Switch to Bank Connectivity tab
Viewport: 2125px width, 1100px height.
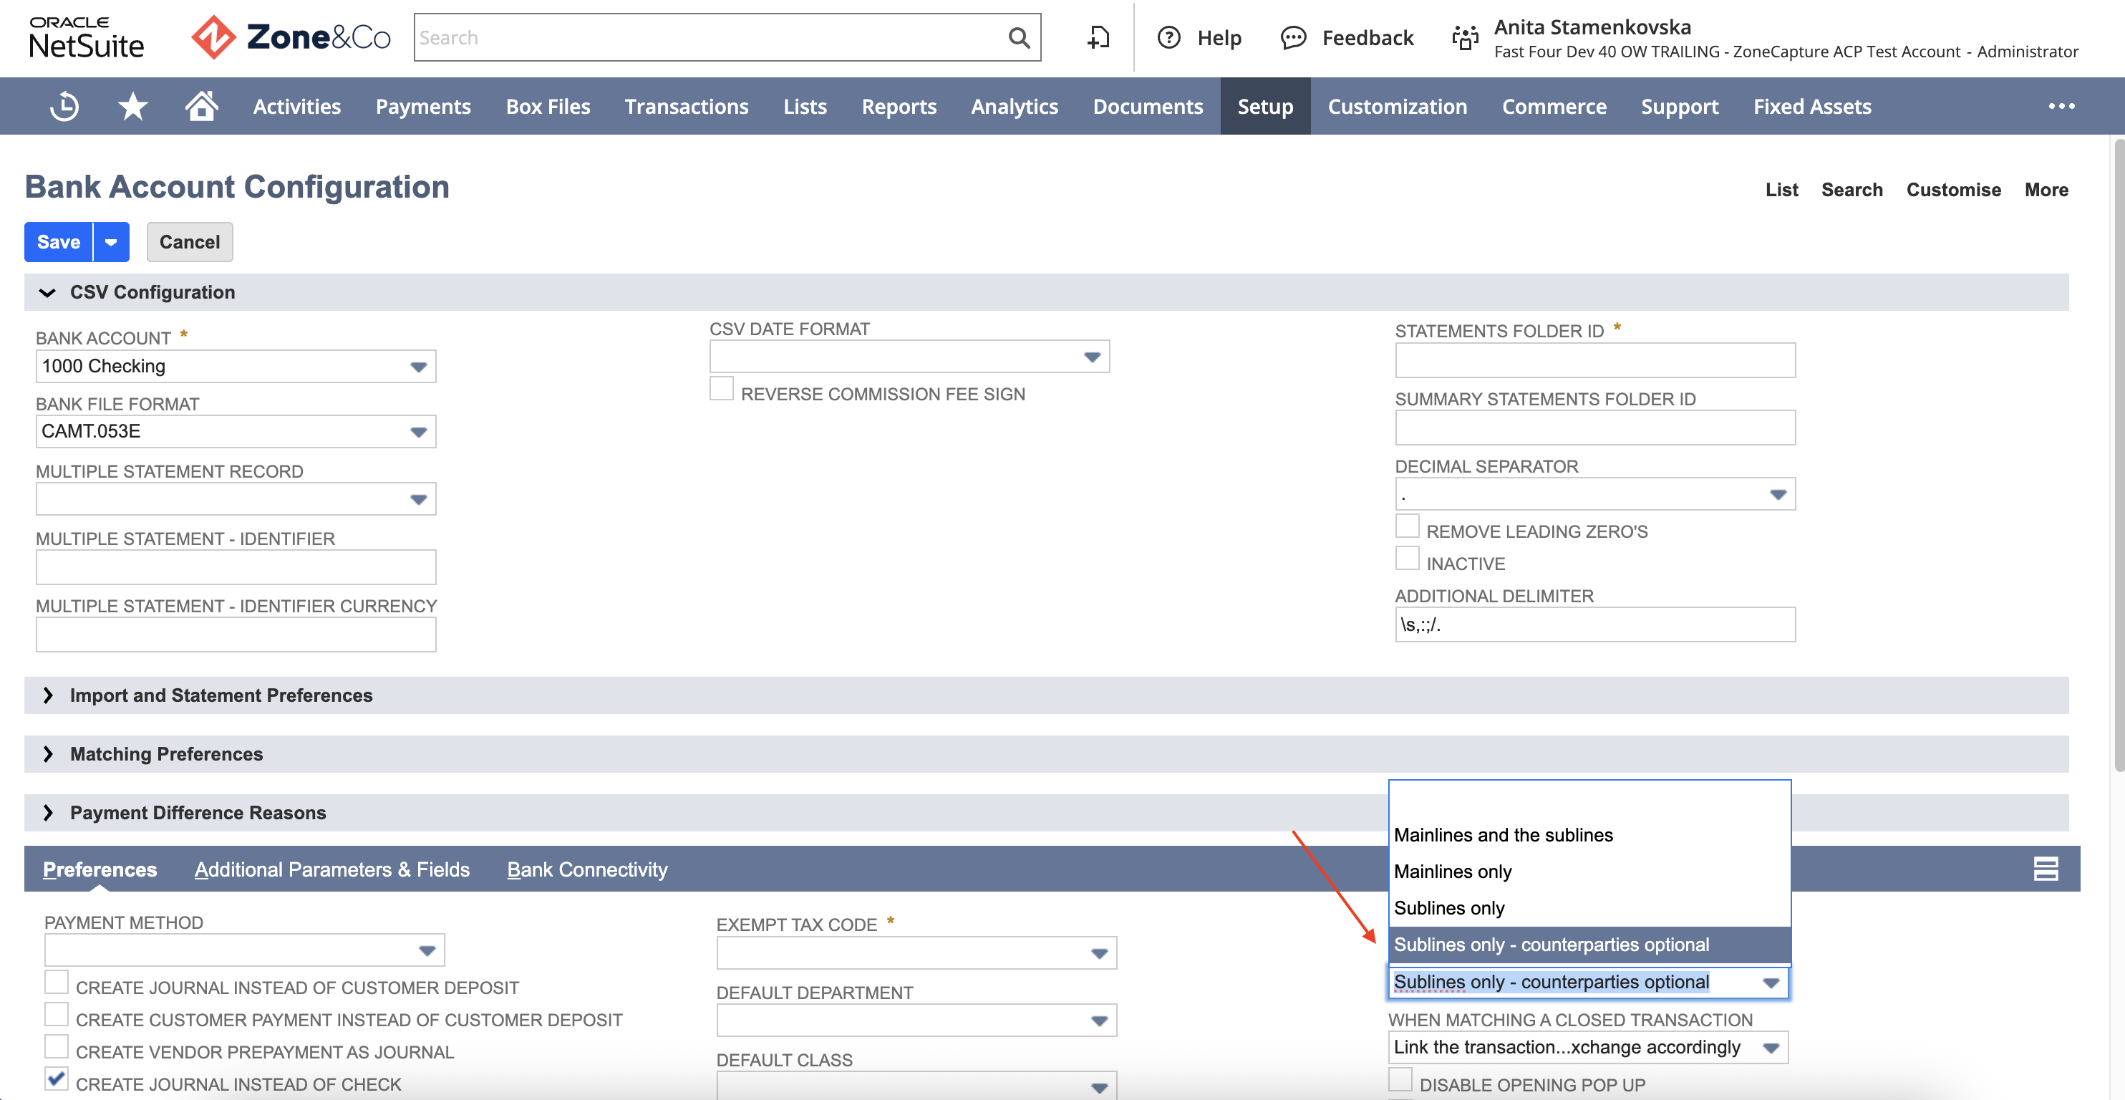[586, 869]
